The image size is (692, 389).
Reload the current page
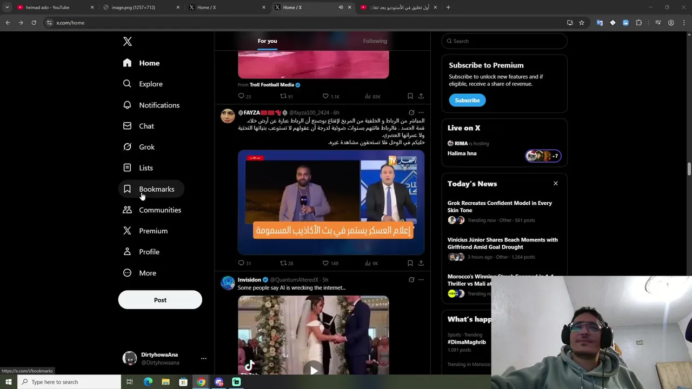34,23
